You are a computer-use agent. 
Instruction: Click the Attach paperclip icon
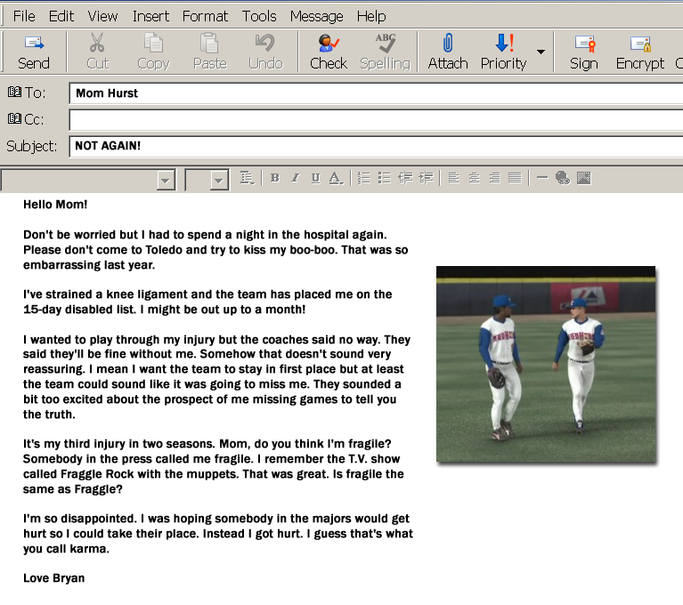click(x=447, y=43)
